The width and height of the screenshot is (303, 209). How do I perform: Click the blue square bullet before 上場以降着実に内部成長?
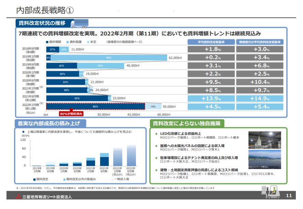[x=24, y=131]
